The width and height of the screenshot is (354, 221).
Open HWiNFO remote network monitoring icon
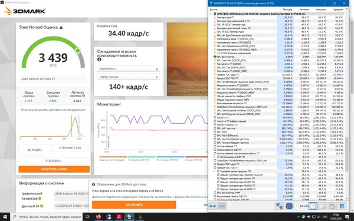click(279, 206)
